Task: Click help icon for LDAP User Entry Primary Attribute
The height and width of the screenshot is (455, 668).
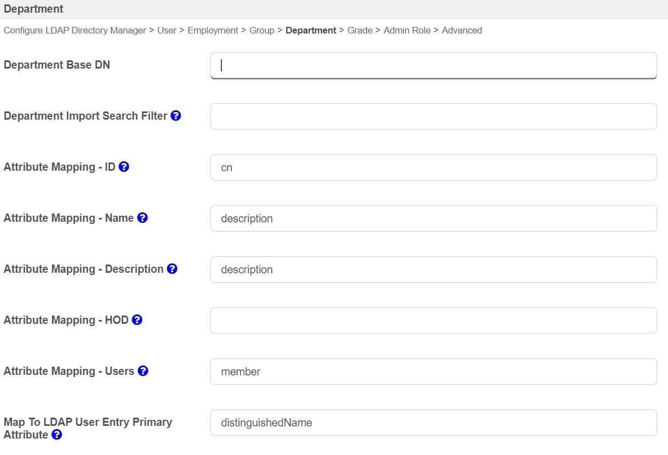Action: coord(57,435)
